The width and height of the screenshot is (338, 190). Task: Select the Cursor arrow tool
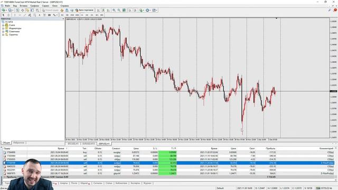[3, 15]
